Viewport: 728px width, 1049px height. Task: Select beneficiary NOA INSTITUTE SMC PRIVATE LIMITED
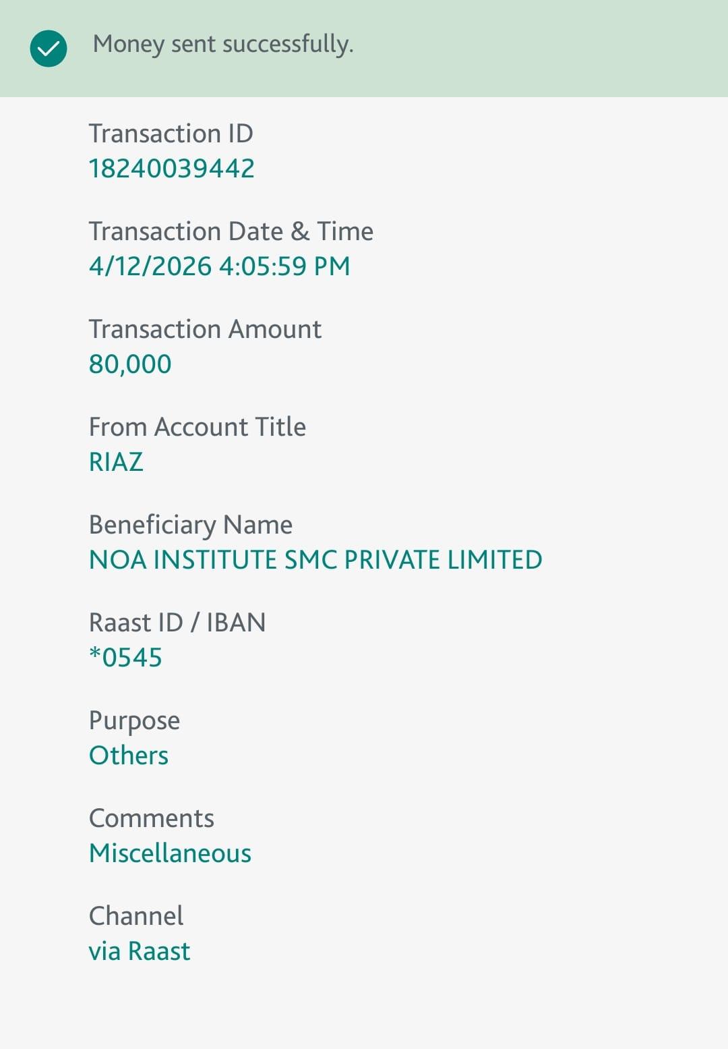[x=315, y=560]
